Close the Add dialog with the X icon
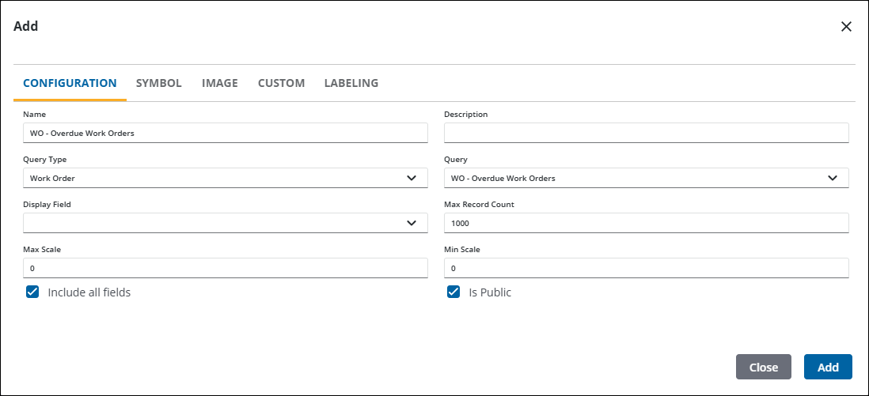The height and width of the screenshot is (396, 869). click(x=846, y=27)
